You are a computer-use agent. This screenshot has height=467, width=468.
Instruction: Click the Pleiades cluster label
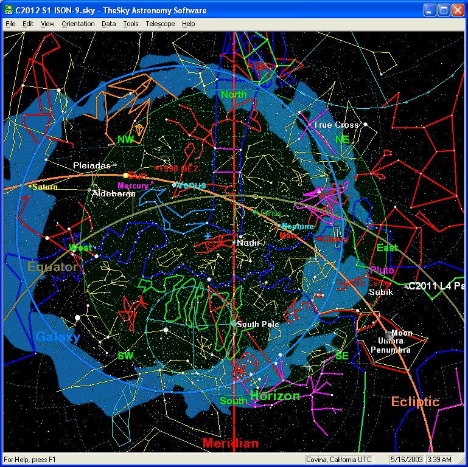click(92, 165)
